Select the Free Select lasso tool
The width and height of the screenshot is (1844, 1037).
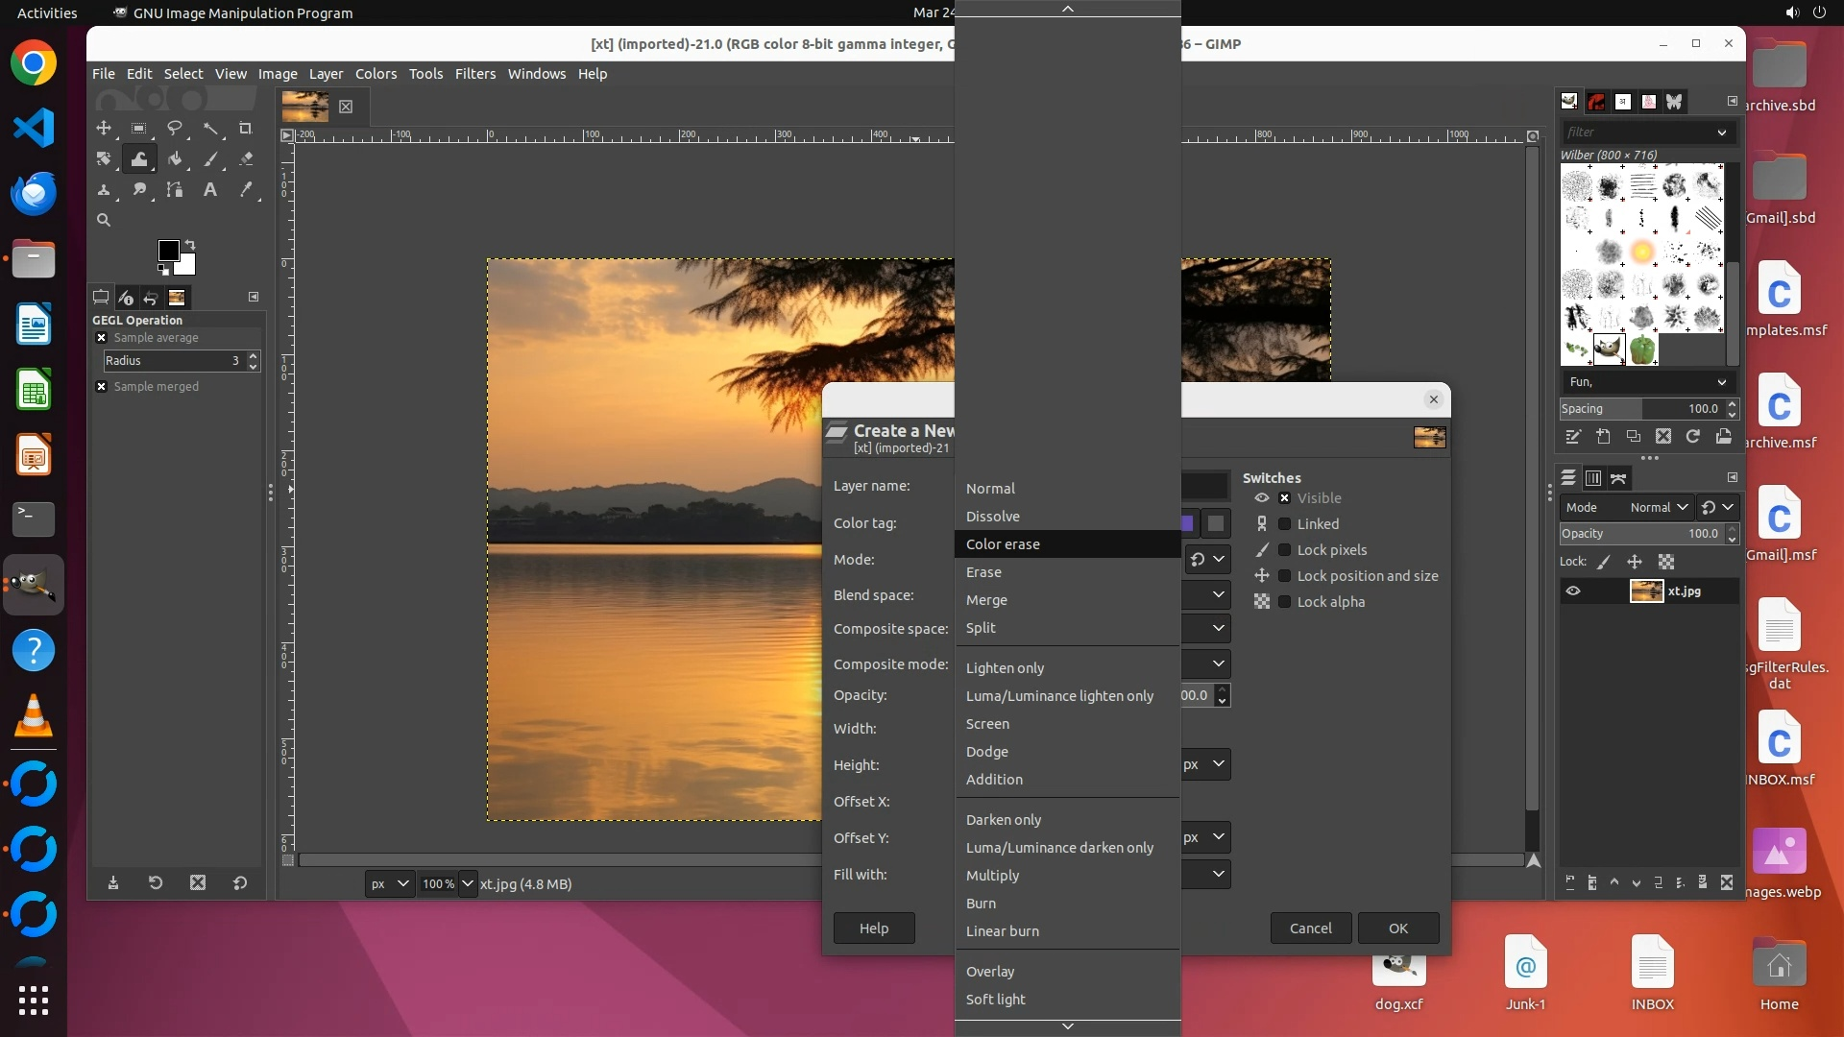[175, 129]
